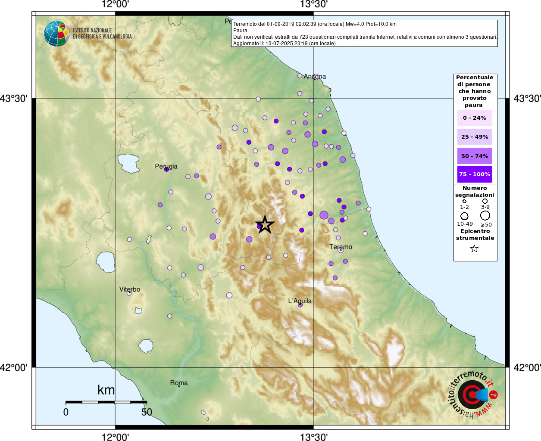Click the 'Paura' title line
This screenshot has height=441, width=541.
click(x=240, y=31)
